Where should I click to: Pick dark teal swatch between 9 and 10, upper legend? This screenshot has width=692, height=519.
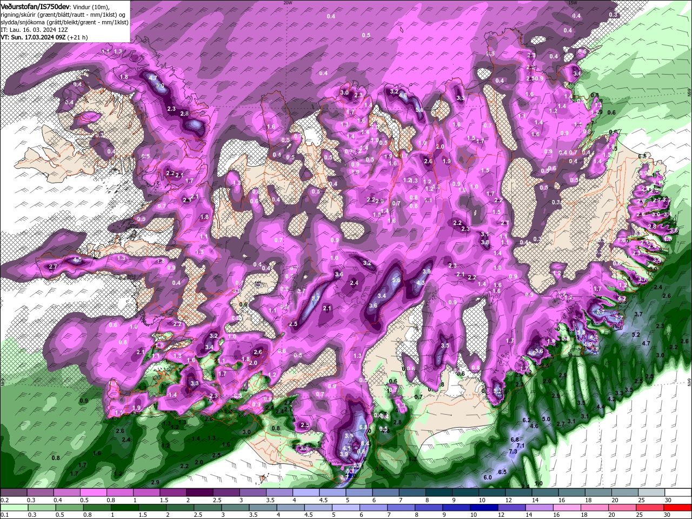pyautogui.click(x=465, y=493)
